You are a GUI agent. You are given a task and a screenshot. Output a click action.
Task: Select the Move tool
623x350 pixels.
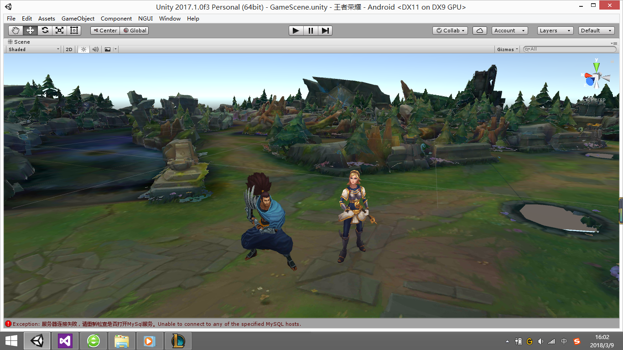(x=30, y=31)
